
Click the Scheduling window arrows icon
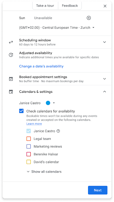pyautogui.click(x=11, y=42)
